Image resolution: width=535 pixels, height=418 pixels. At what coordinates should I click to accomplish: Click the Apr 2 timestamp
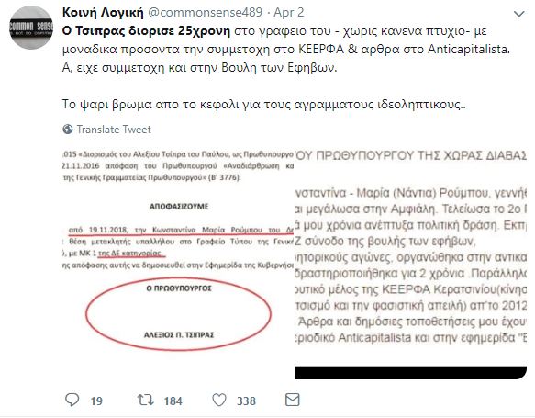click(x=289, y=12)
